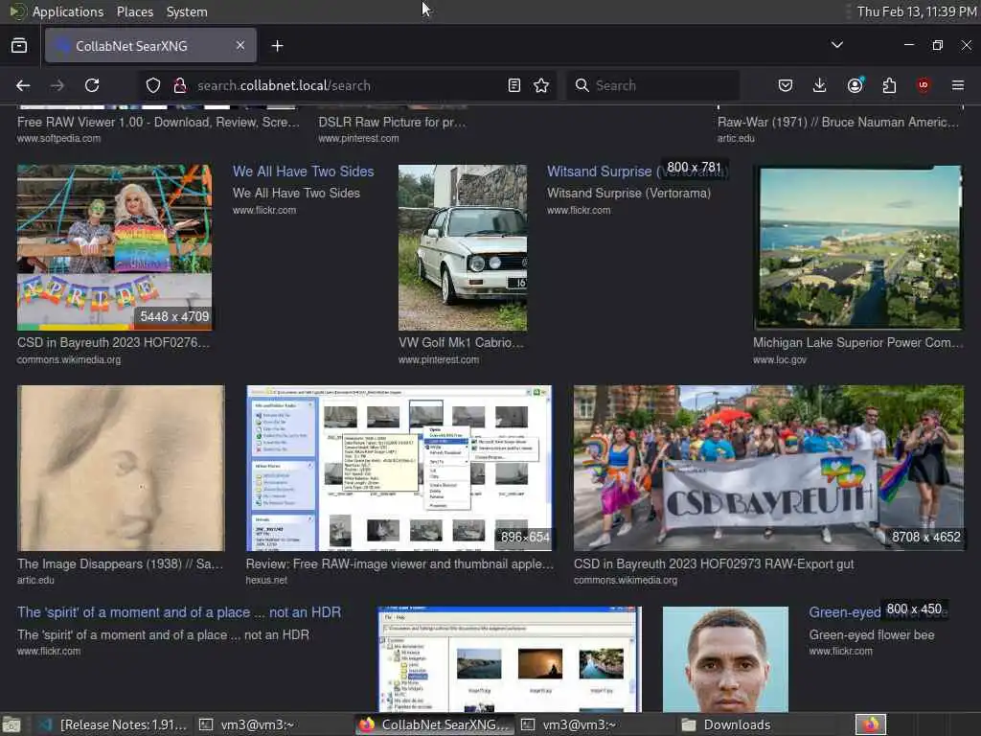
Task: Open Firefox View icon
Action: (19, 46)
